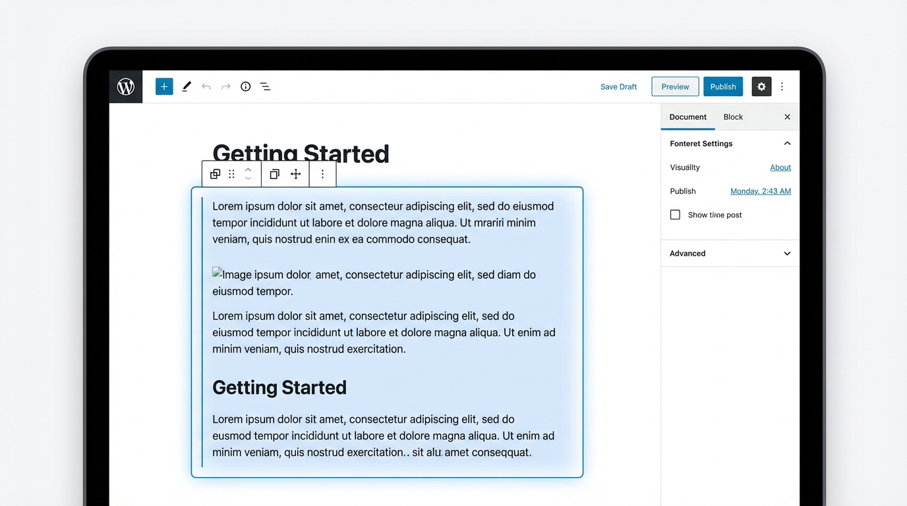Image resolution: width=907 pixels, height=506 pixels.
Task: Open the settings gear icon
Action: pos(761,86)
